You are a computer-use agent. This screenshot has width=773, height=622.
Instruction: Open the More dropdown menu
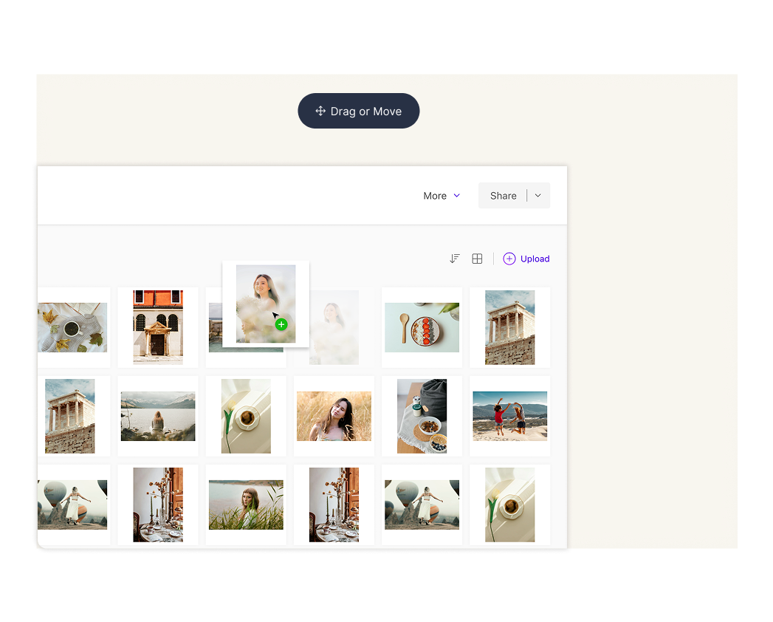(442, 196)
